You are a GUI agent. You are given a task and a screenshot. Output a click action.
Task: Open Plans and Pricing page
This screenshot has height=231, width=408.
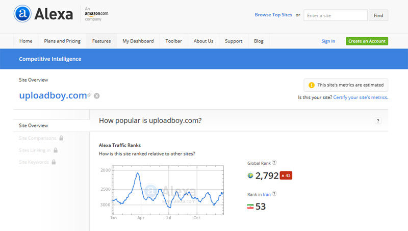coord(62,41)
